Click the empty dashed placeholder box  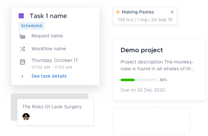tap(151, 121)
